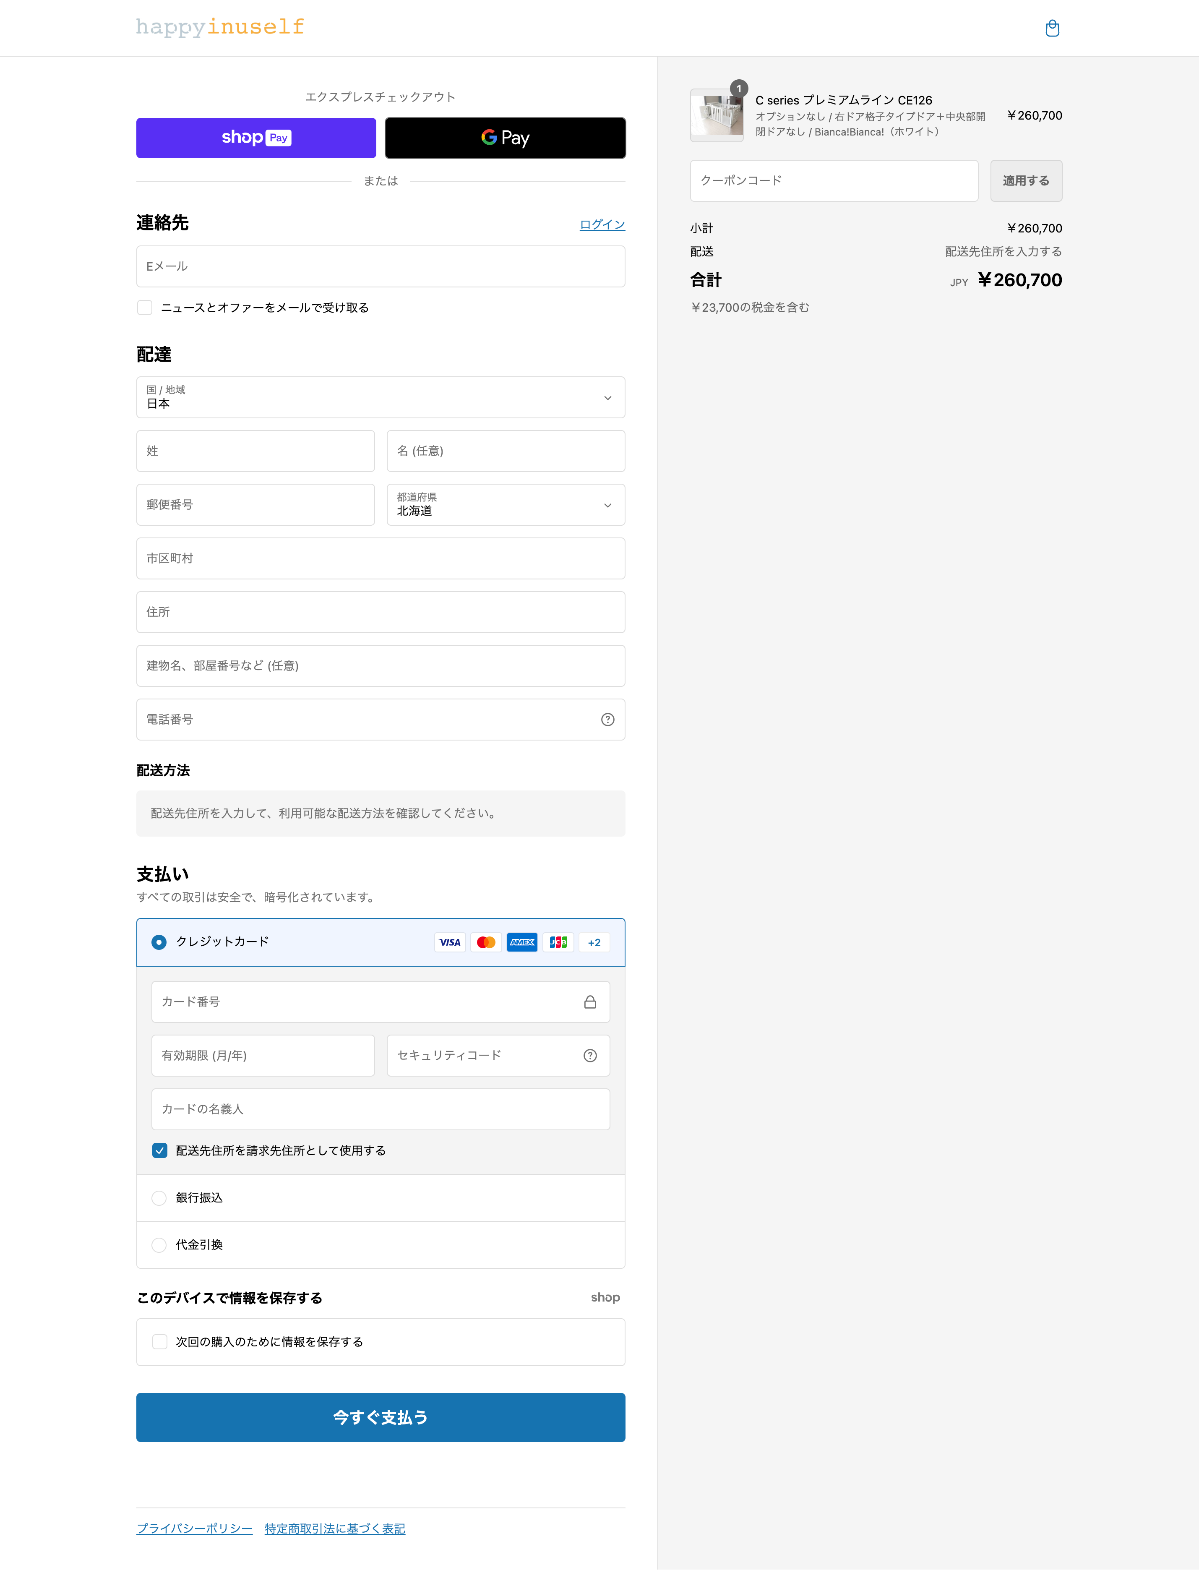Click the card number lock icon
Viewport: 1199px width, 1570px height.
click(x=589, y=1002)
